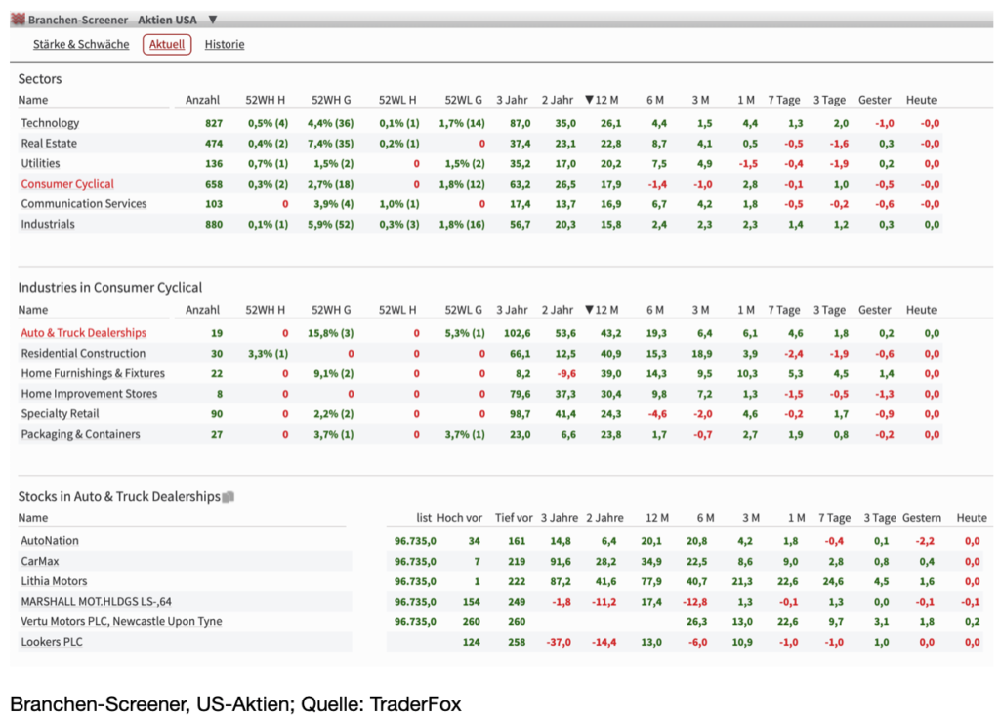Screen dimensions: 1000x721
Task: Sort Sectors table by 3 Jahr column
Action: [512, 100]
